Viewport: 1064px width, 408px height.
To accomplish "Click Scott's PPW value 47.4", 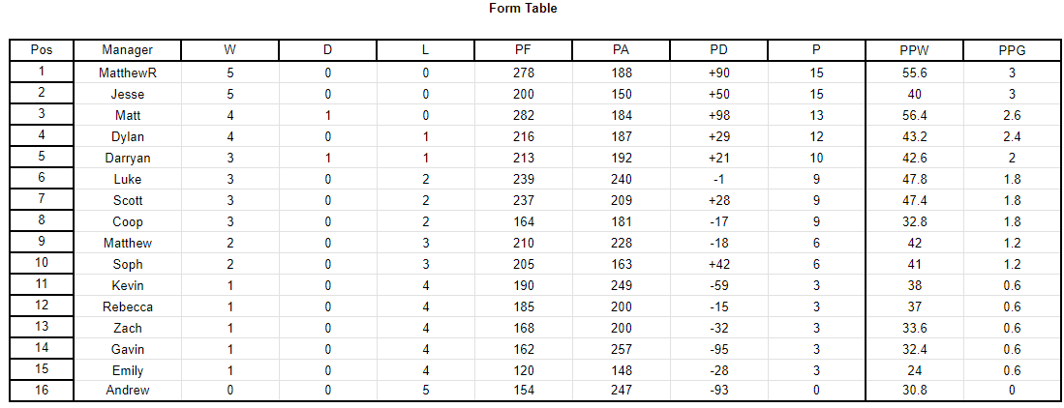I will [914, 200].
